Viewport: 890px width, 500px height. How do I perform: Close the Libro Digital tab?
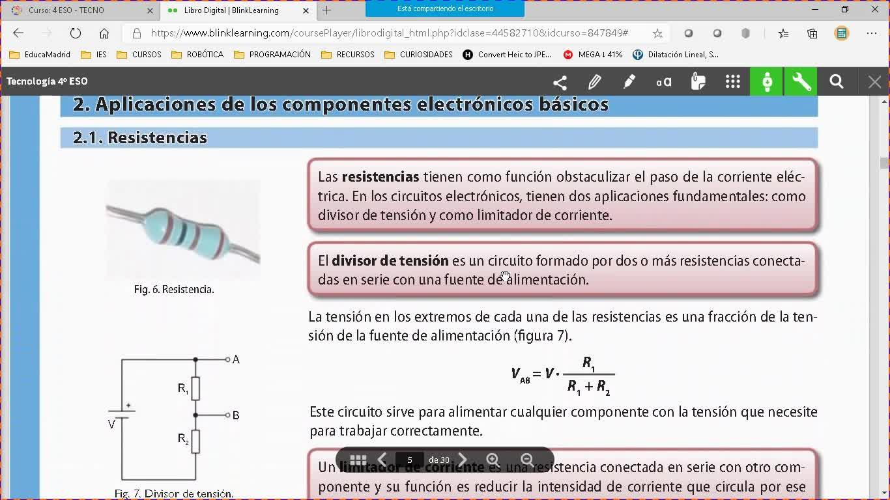tap(306, 10)
